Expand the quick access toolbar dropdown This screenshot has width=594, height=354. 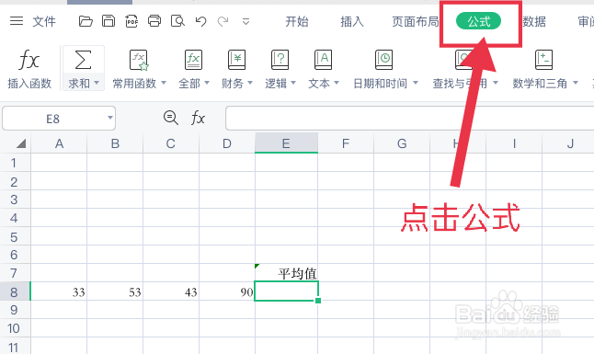[x=246, y=21]
